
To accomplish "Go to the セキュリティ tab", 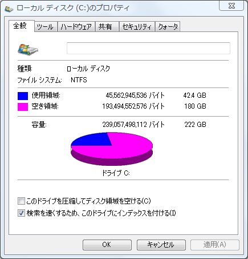I will [x=137, y=27].
